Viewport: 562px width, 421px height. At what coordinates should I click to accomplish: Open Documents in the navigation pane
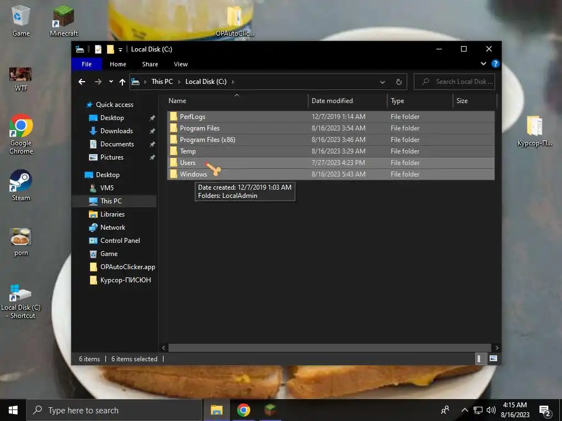click(111, 144)
